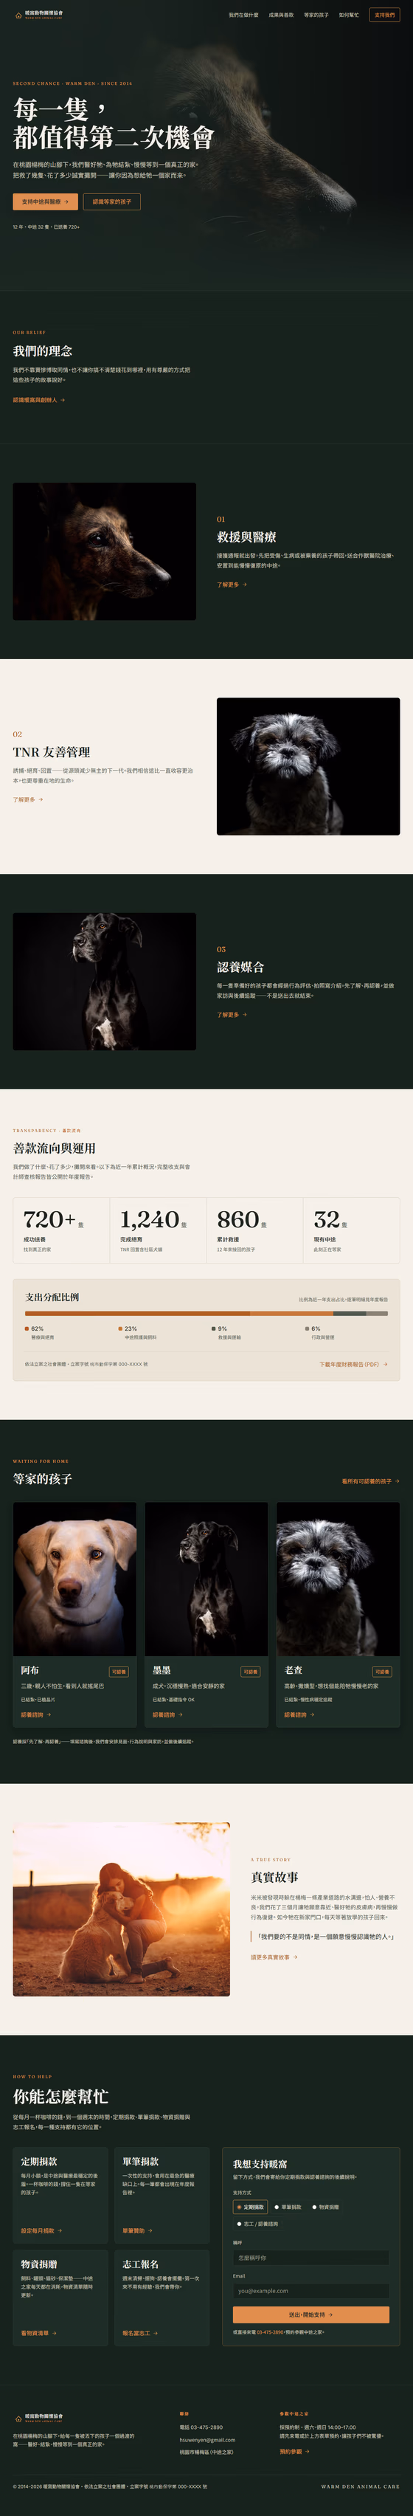Download the annual financial report PDF link
This screenshot has width=413, height=2516.
pyautogui.click(x=353, y=1365)
